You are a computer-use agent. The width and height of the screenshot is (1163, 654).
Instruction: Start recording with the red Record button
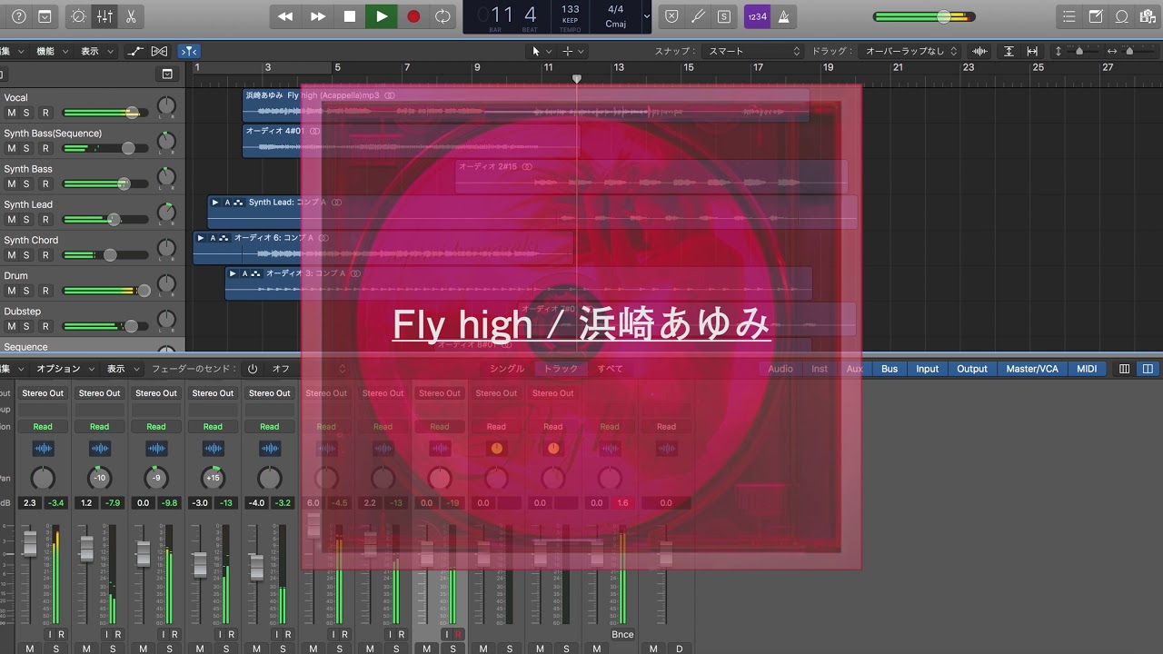click(413, 16)
